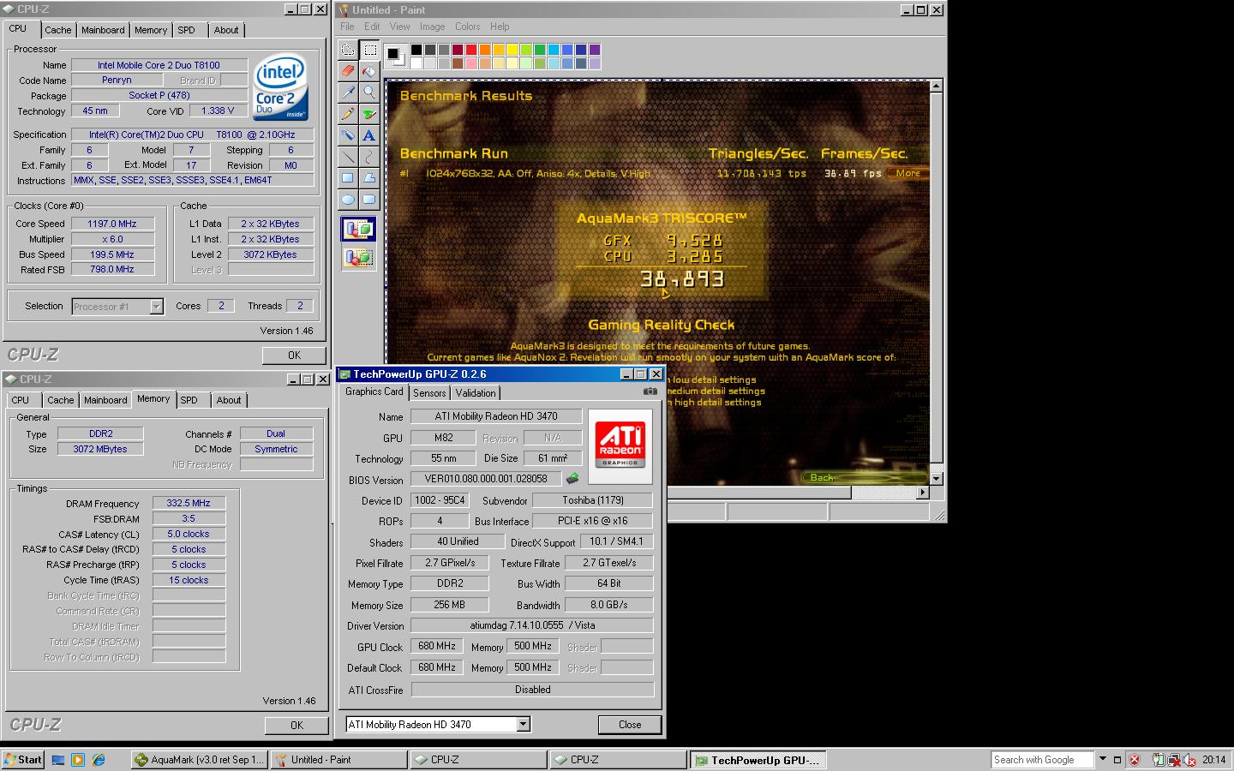Switch to AquaMark via taskbar button
Viewport: 1234px width, 771px height.
pos(200,759)
